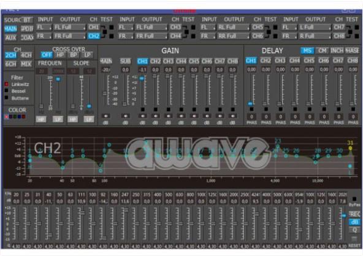Select the SPDIF source
363x256 pixels.
pos(27,29)
